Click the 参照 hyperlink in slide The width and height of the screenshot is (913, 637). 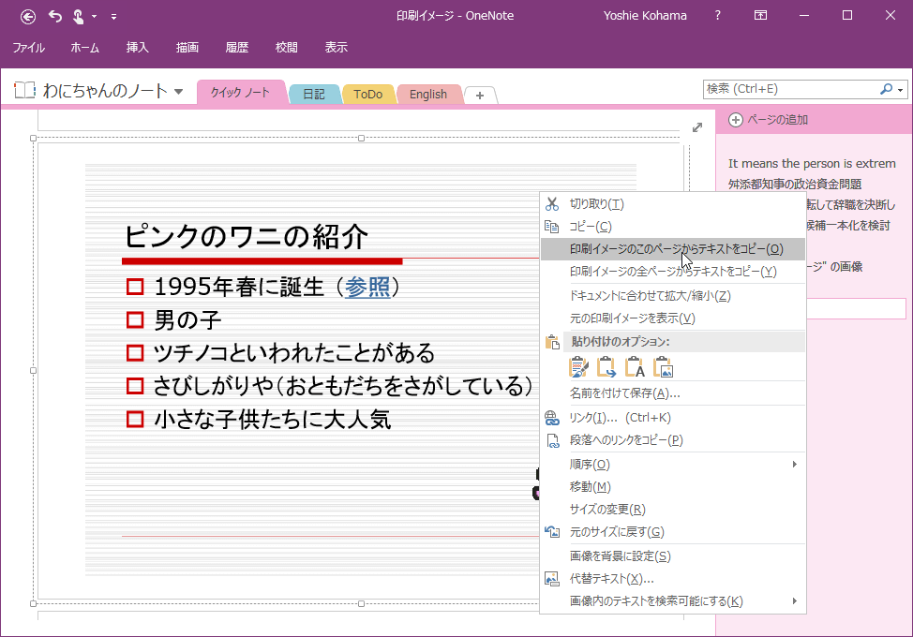click(x=367, y=287)
